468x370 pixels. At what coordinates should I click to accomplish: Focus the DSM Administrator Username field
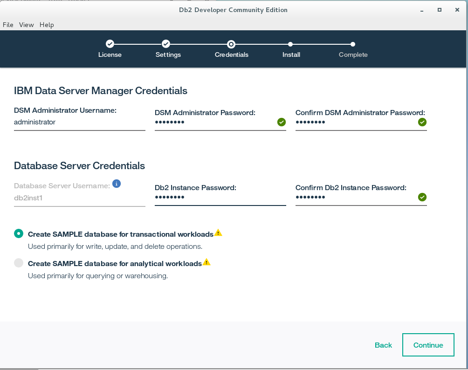pyautogui.click(x=80, y=123)
